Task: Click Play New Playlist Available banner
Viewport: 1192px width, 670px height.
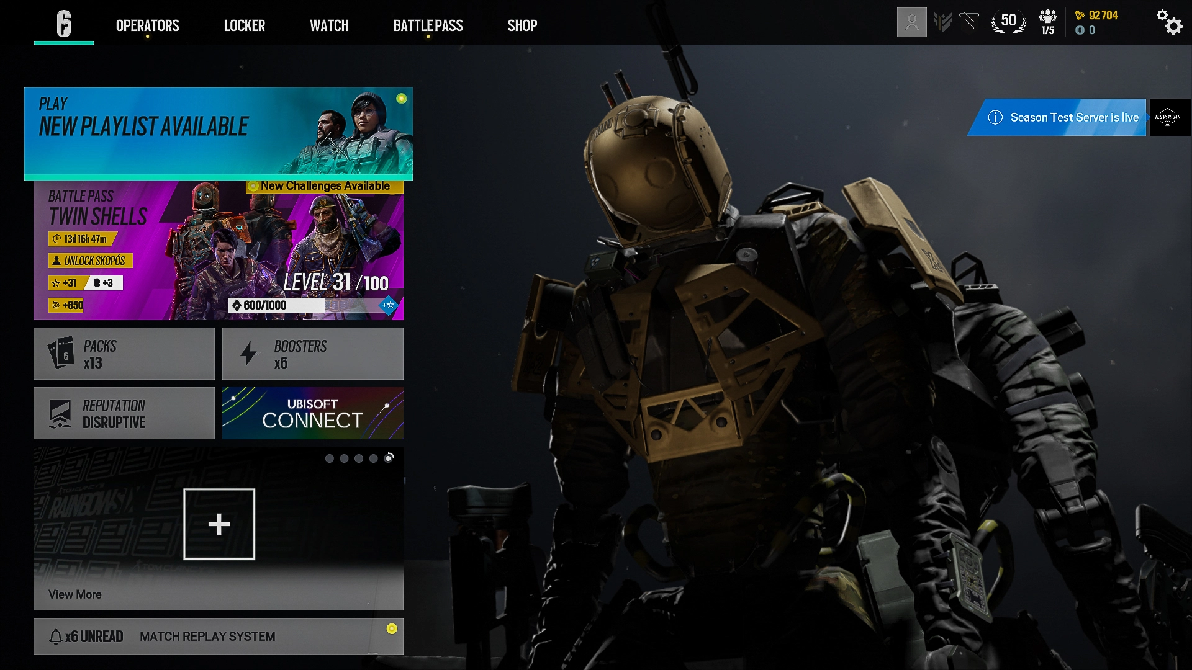Action: tap(218, 133)
